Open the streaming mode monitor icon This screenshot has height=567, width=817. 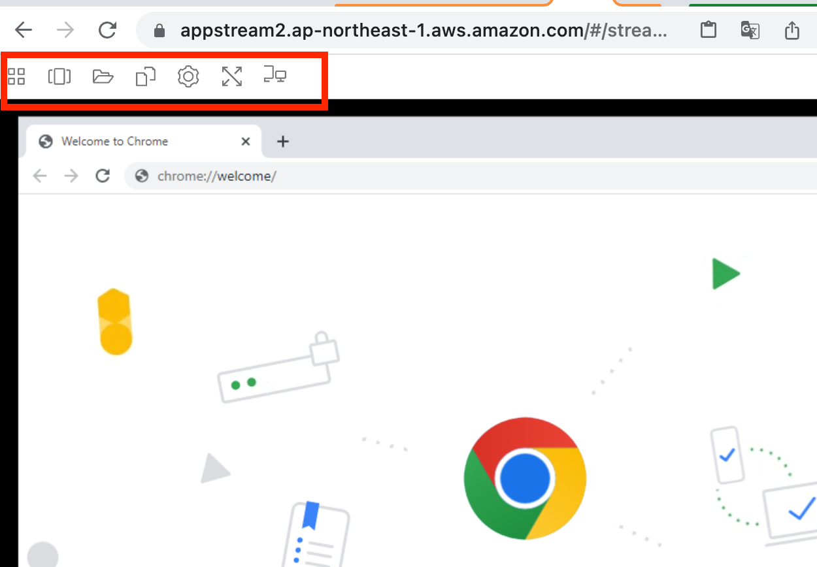(x=275, y=76)
